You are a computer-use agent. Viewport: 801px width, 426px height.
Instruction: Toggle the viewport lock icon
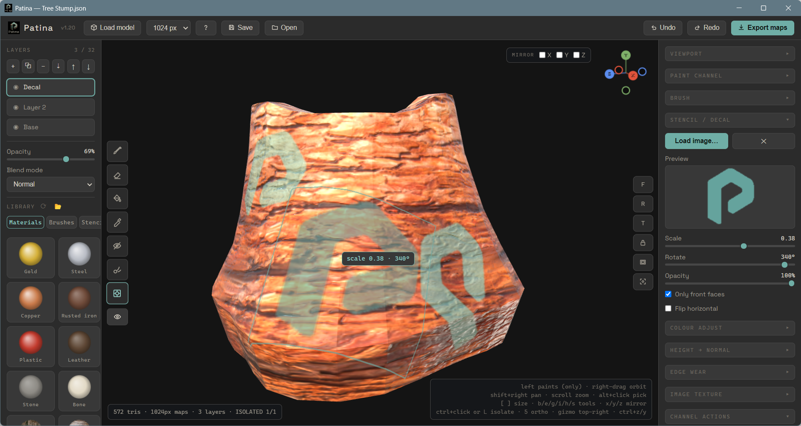[643, 243]
